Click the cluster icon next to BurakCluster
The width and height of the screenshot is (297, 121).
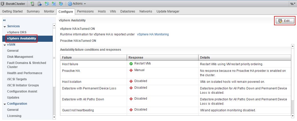3,4
